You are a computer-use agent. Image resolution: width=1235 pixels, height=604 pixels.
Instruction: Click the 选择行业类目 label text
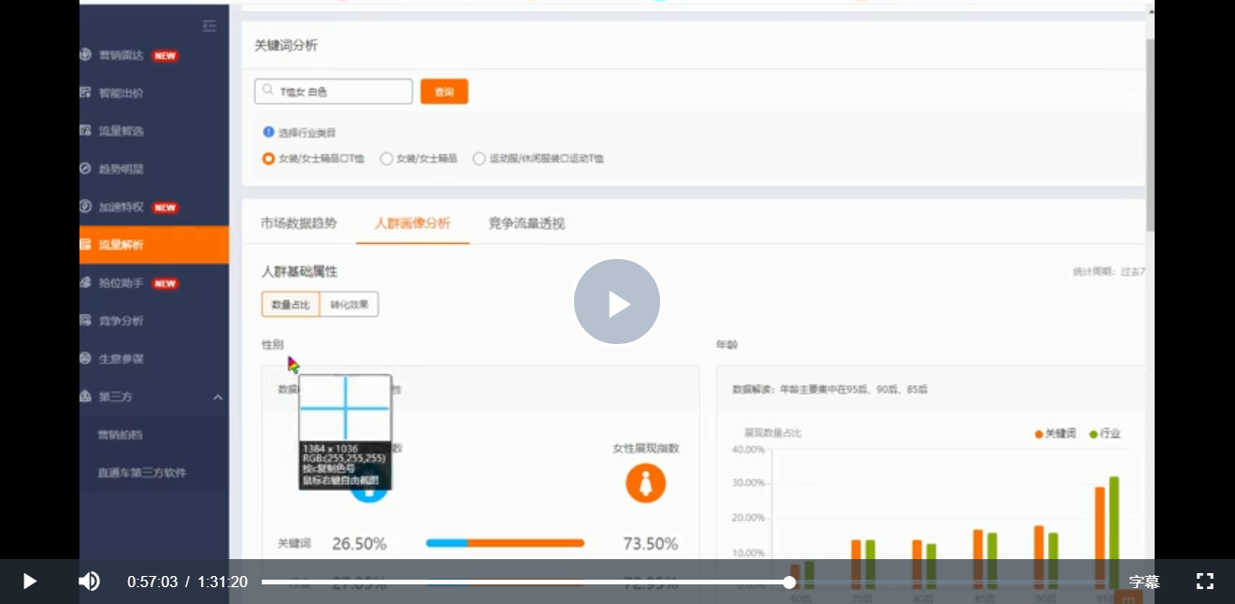(x=307, y=133)
